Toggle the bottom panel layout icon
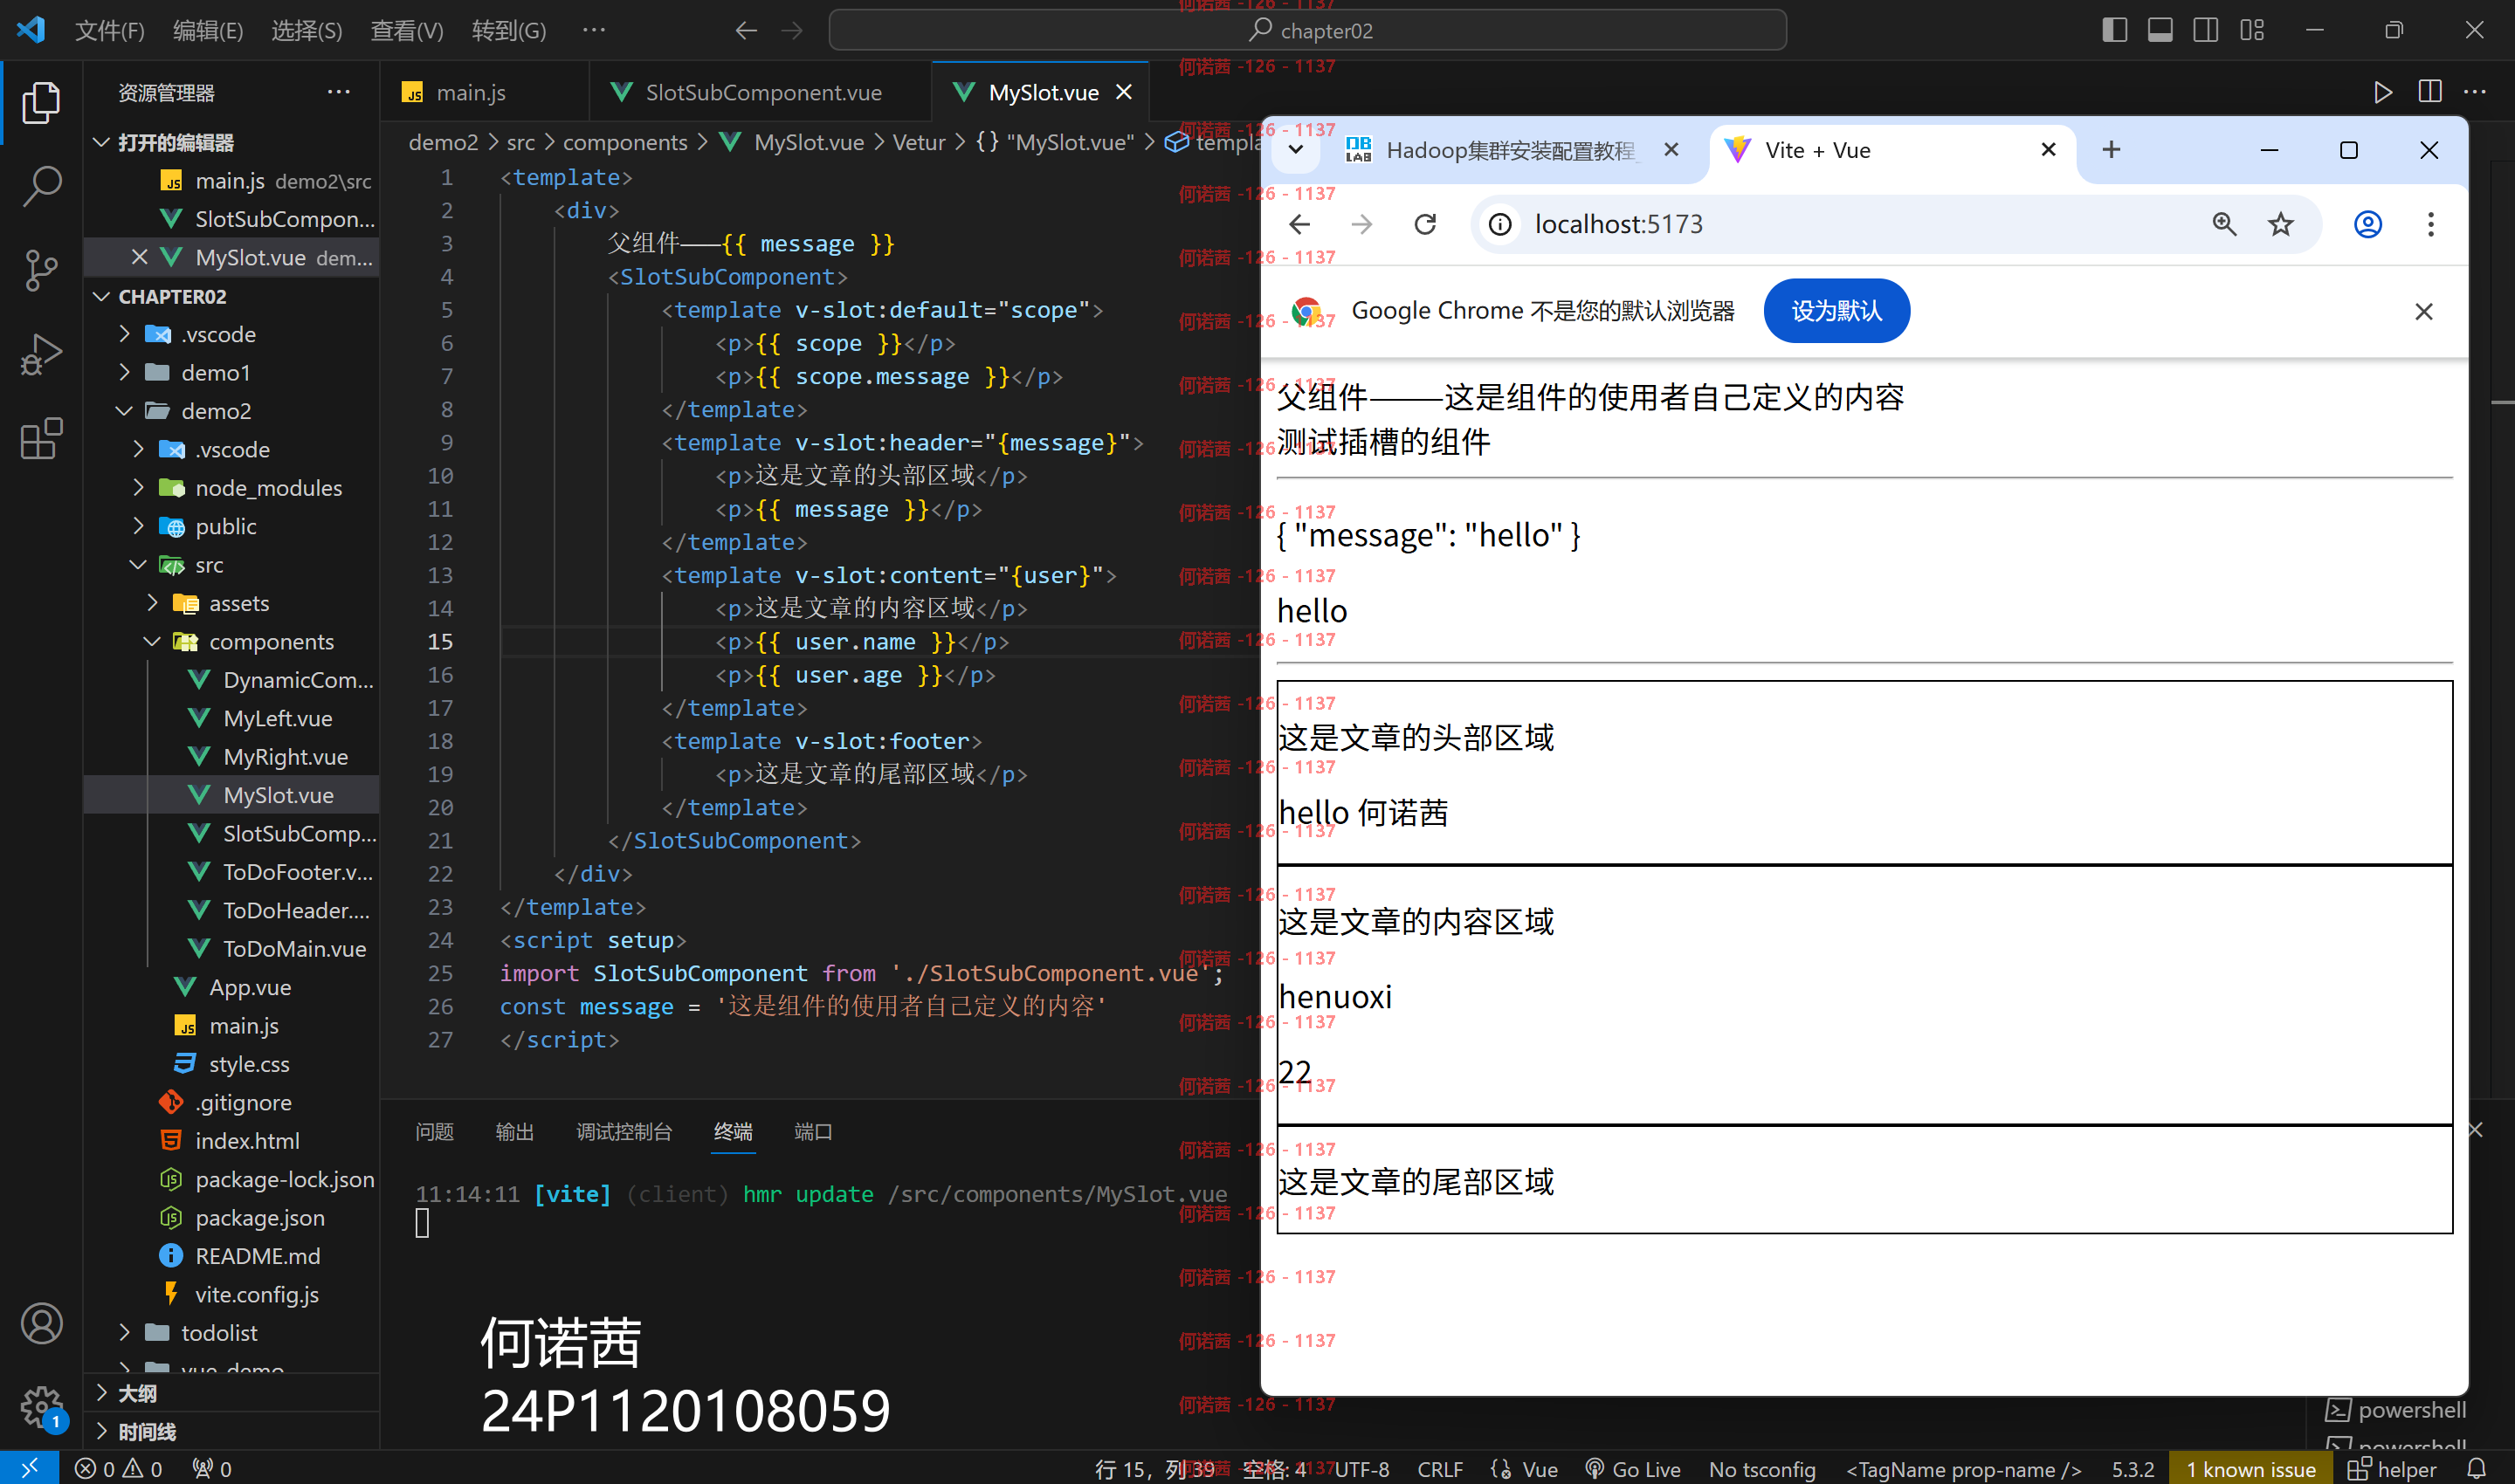The height and width of the screenshot is (1484, 2515). 2160,30
